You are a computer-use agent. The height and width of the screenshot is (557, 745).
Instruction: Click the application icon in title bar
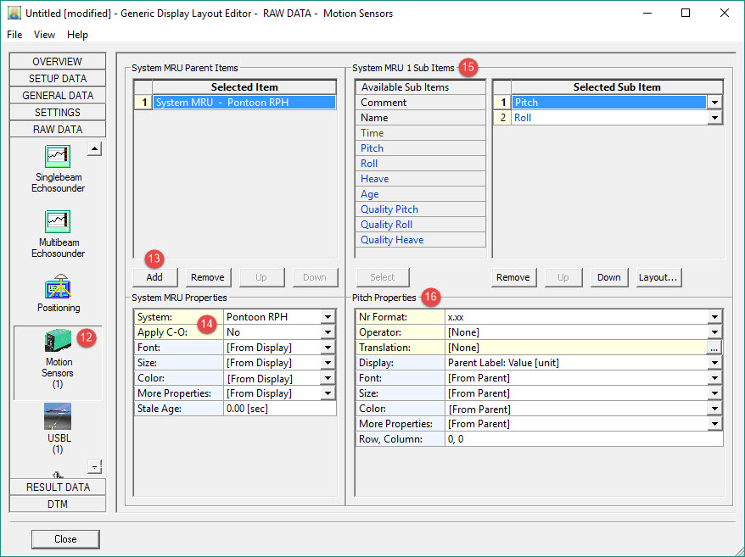point(14,13)
